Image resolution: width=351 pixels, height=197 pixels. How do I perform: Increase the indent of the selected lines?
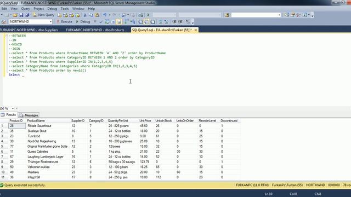(x=180, y=22)
